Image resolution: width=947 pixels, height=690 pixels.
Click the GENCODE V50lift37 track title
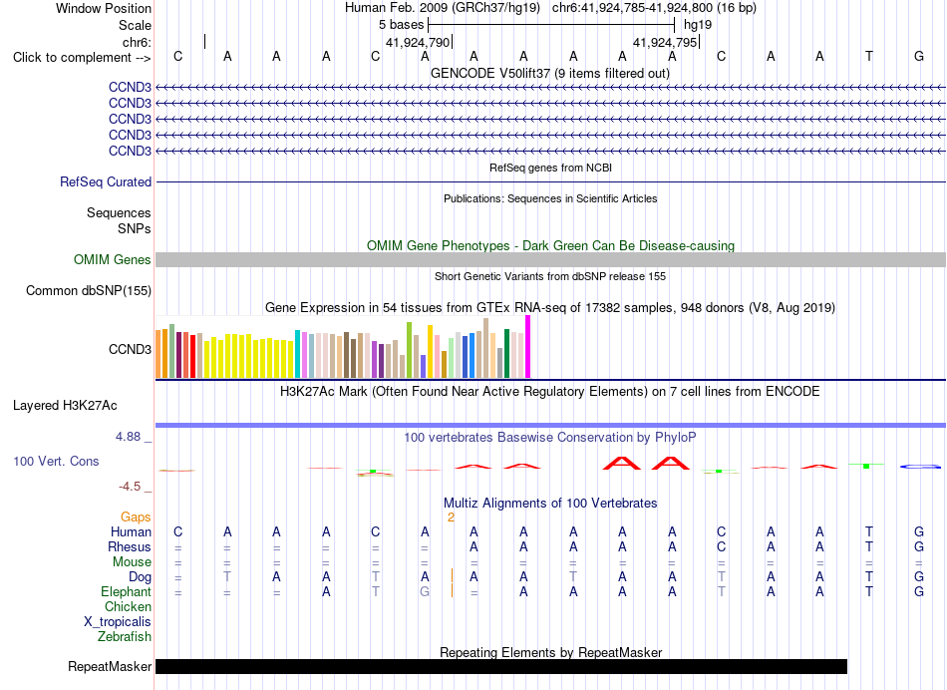550,73
